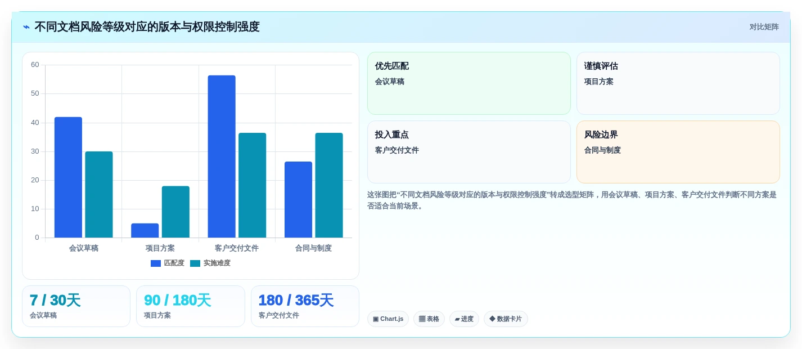Click 项目方案 text in 谨慎评估 card
Viewport: 802px width, 349px height.
pos(599,82)
